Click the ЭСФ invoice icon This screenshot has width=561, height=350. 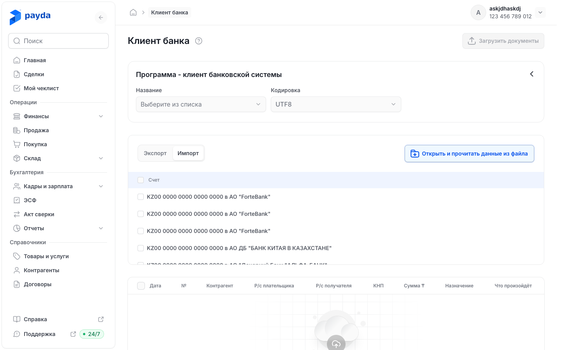17,200
